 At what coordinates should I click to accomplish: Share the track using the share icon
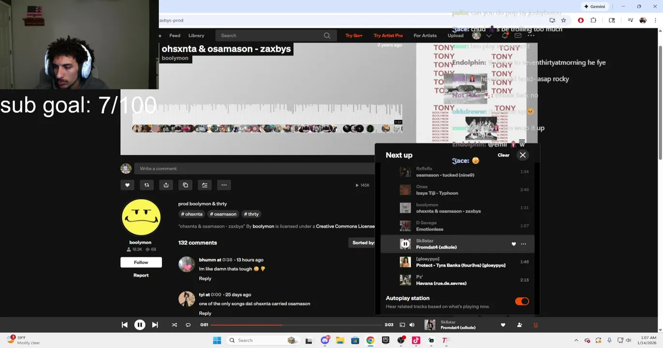point(166,185)
